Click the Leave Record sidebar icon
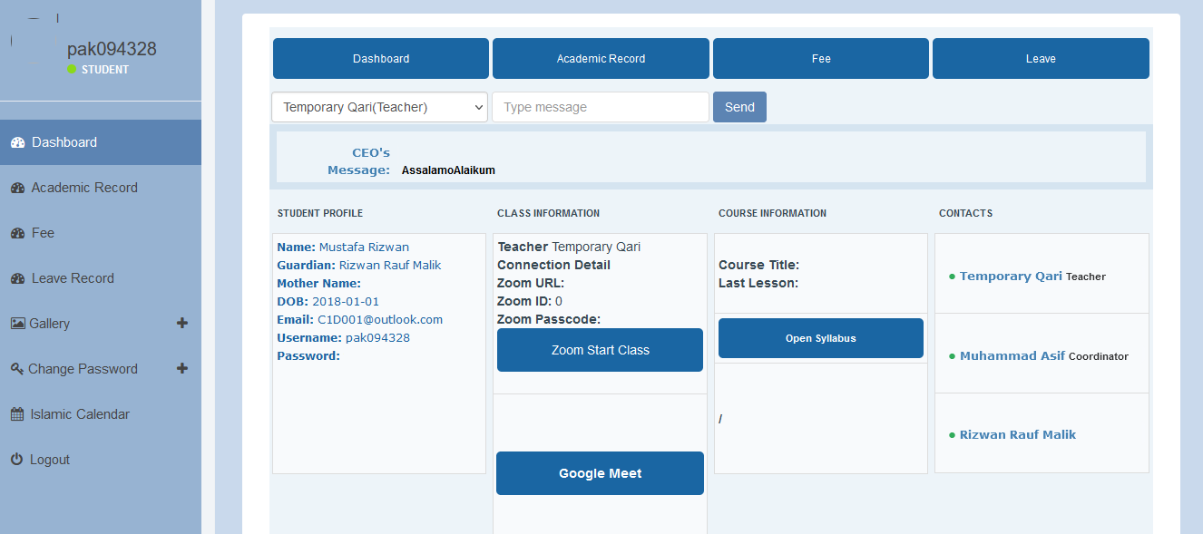The width and height of the screenshot is (1203, 534). 17,278
